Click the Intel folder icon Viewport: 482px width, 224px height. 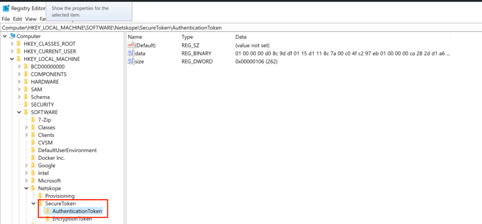point(33,173)
